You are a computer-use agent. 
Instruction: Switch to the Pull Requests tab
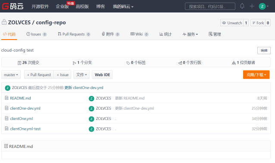pos(74,34)
